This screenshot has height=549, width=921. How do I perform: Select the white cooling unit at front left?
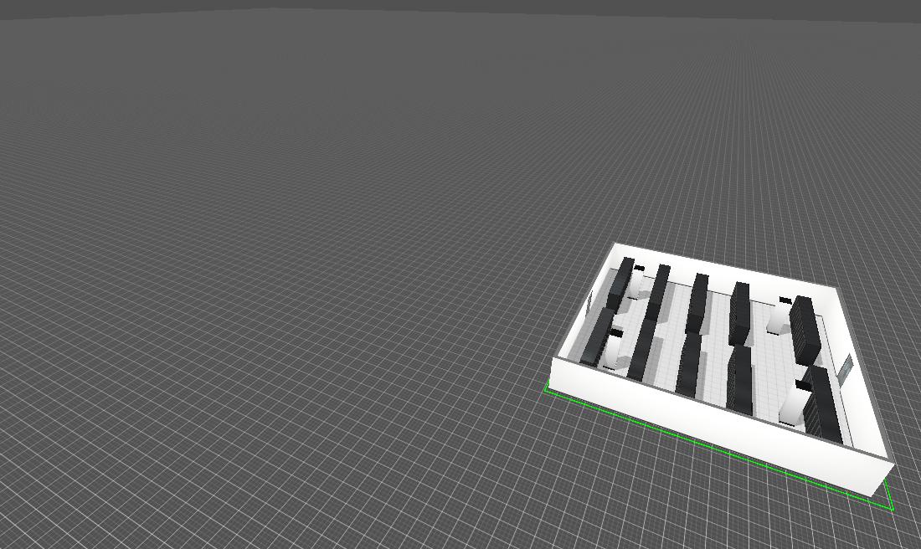(x=615, y=350)
